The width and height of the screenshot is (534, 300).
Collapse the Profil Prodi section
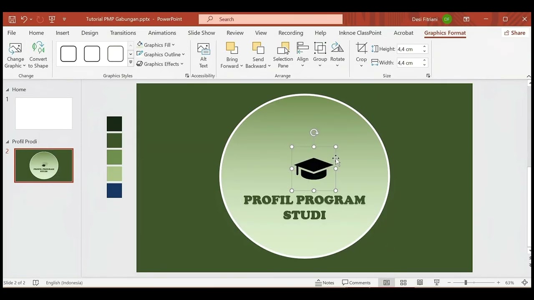[x=7, y=142]
